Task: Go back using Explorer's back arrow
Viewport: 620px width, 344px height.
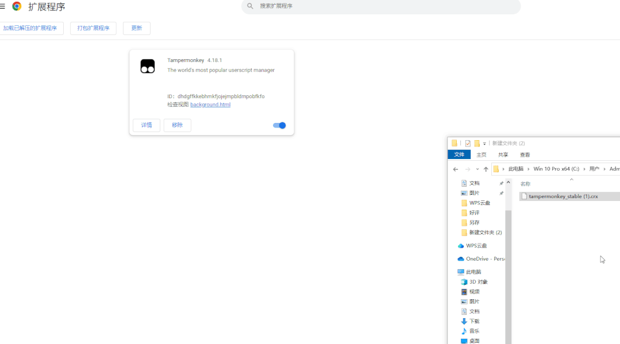Action: coord(456,169)
